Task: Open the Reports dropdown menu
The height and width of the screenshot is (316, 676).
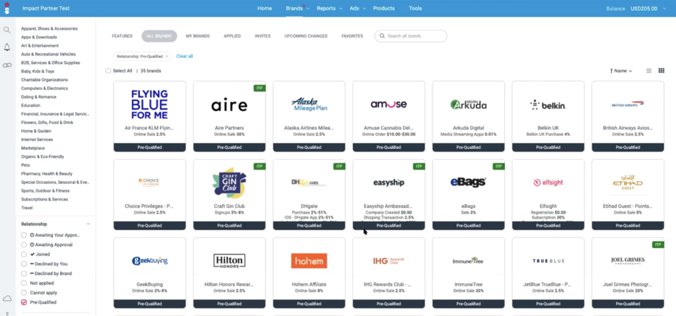Action: click(329, 9)
